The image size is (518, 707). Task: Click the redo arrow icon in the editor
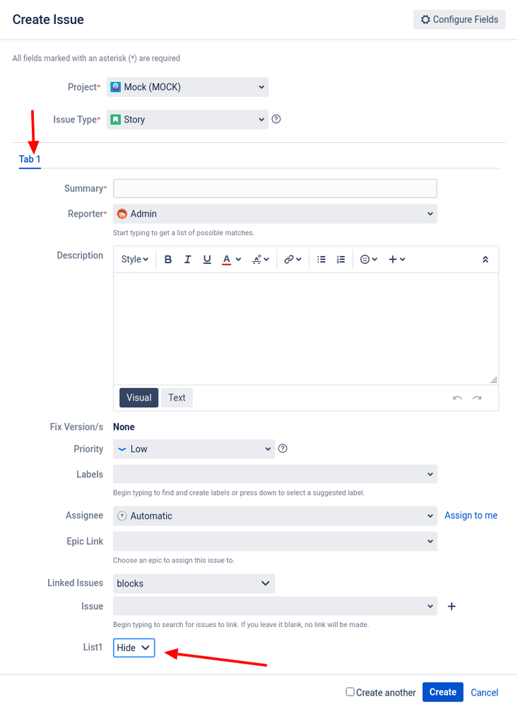pos(477,398)
